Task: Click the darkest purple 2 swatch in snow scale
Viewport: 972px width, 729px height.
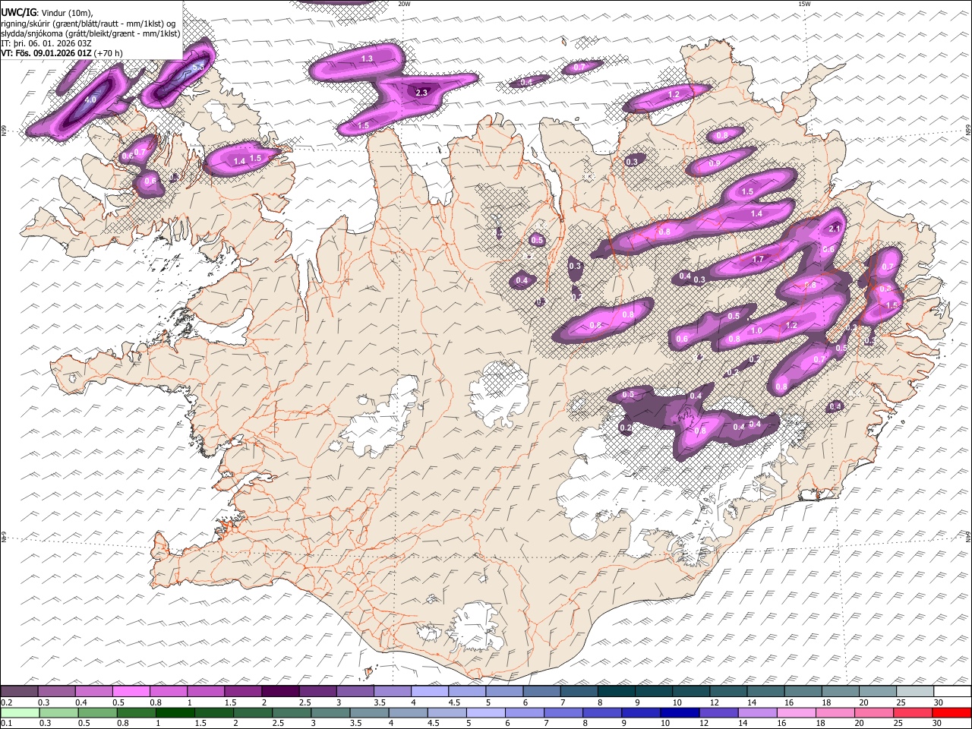Action: pos(280,691)
